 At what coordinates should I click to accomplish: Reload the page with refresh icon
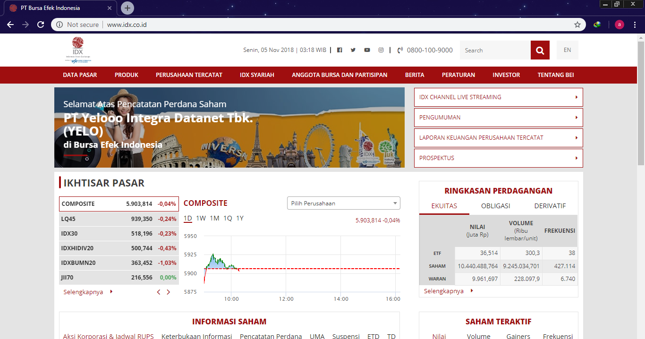click(x=41, y=25)
